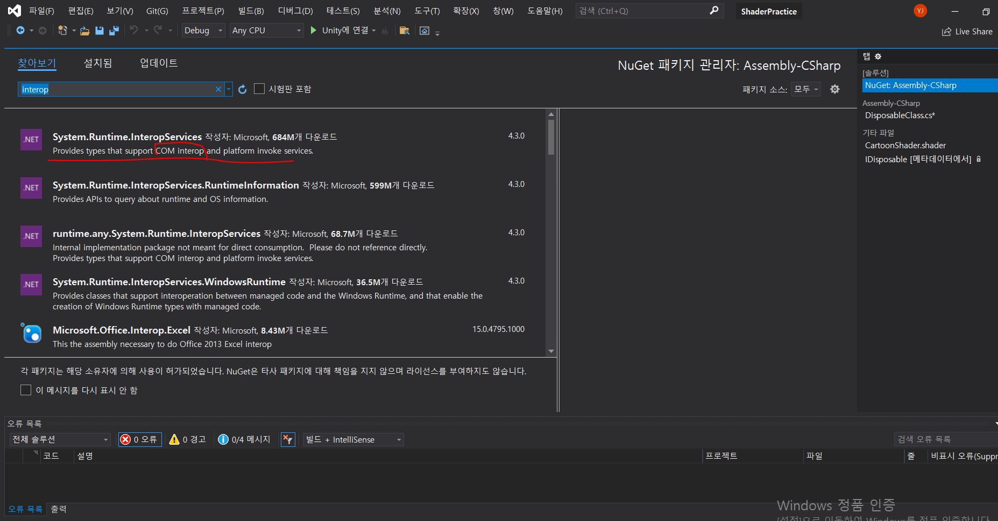998x521 pixels.
Task: Refresh NuGet package search results
Action: pyautogui.click(x=243, y=89)
